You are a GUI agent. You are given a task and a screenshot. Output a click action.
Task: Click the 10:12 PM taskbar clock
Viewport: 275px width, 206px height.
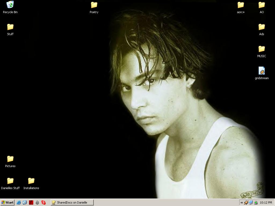(x=266, y=203)
